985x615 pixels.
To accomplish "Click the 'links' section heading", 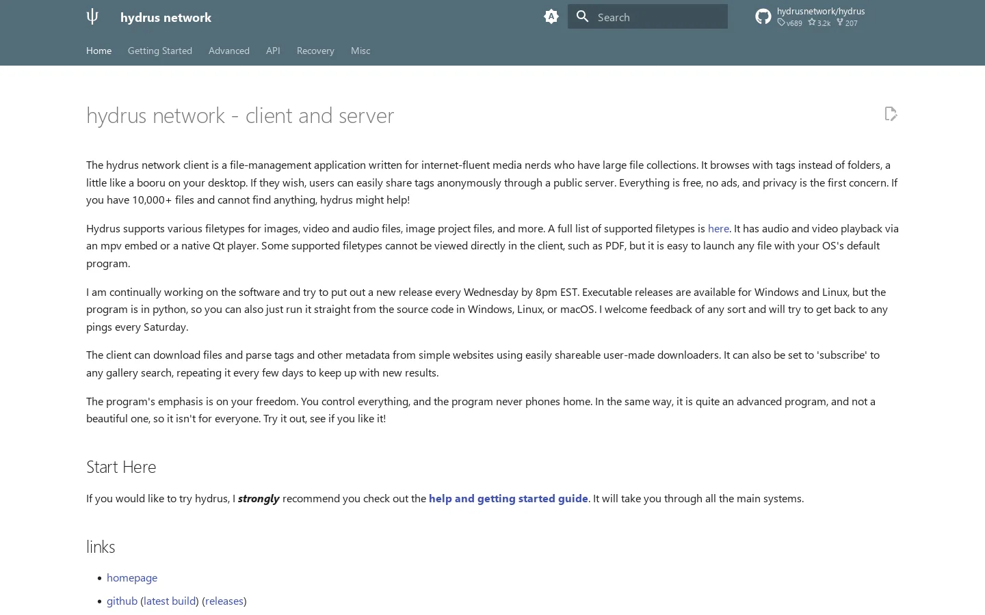I will pyautogui.click(x=101, y=547).
